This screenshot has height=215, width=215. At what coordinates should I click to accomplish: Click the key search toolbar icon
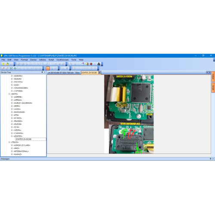(87, 64)
